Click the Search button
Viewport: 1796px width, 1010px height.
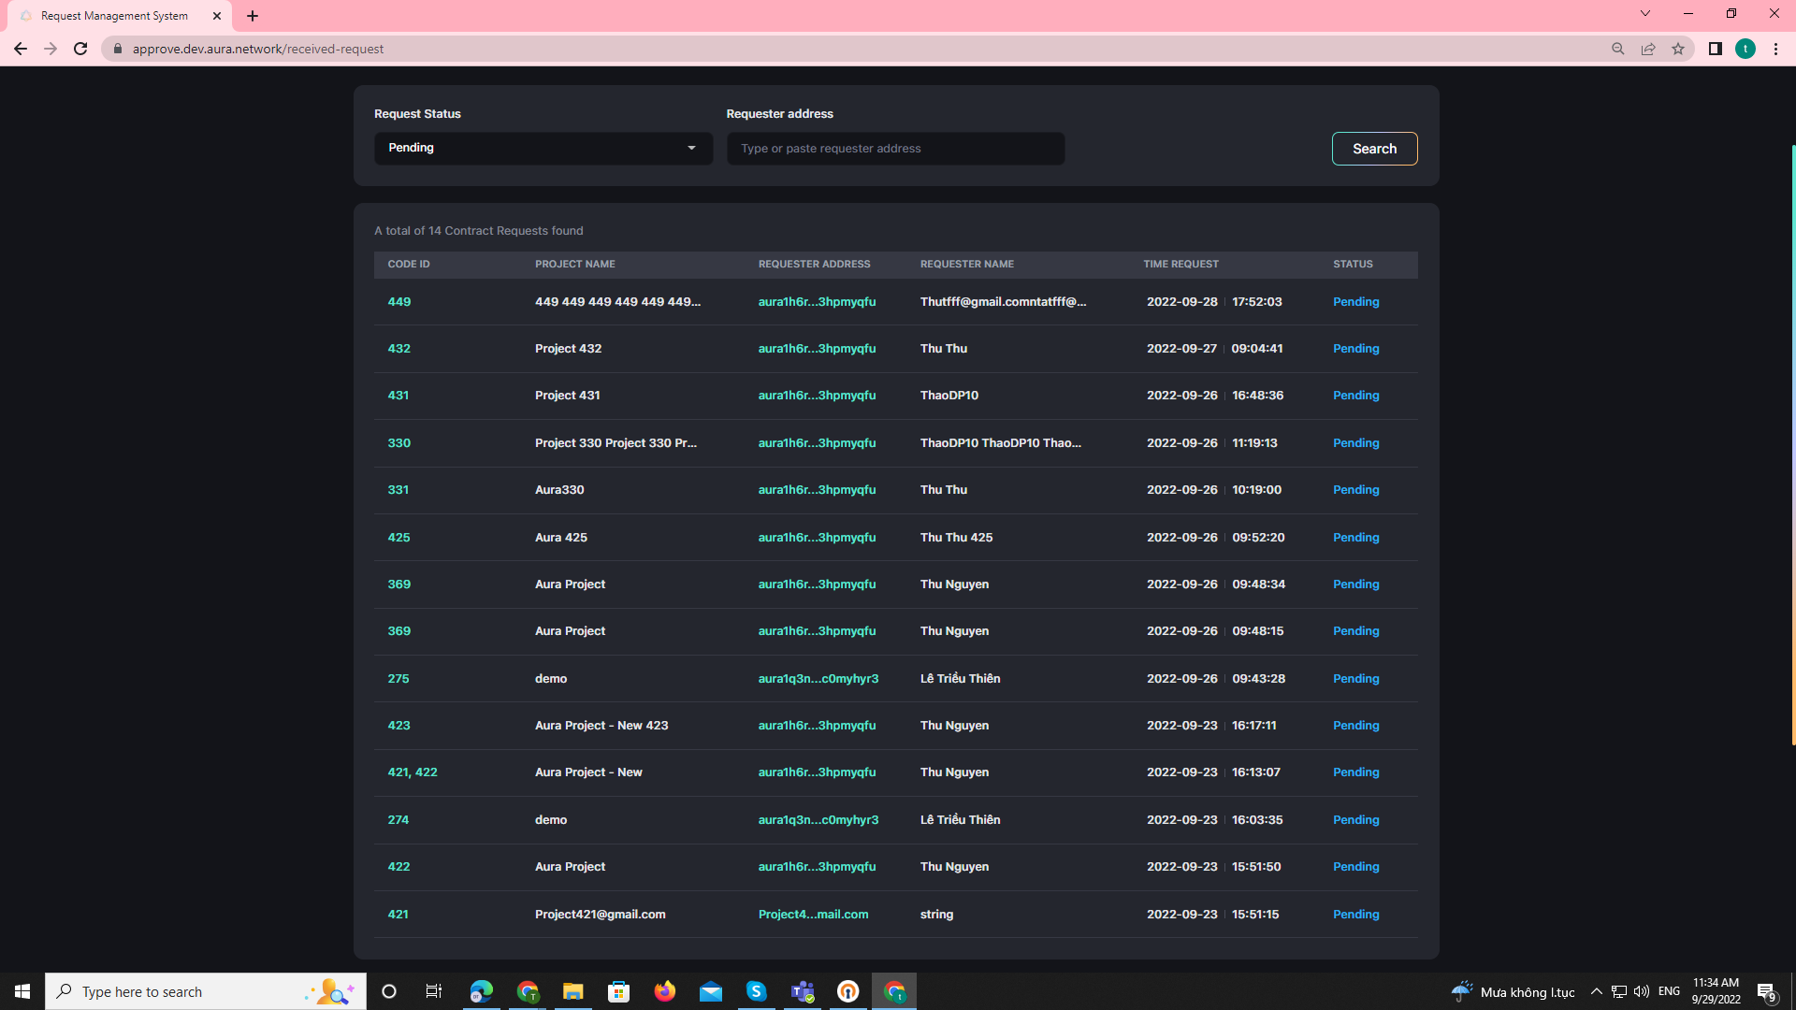(x=1374, y=149)
